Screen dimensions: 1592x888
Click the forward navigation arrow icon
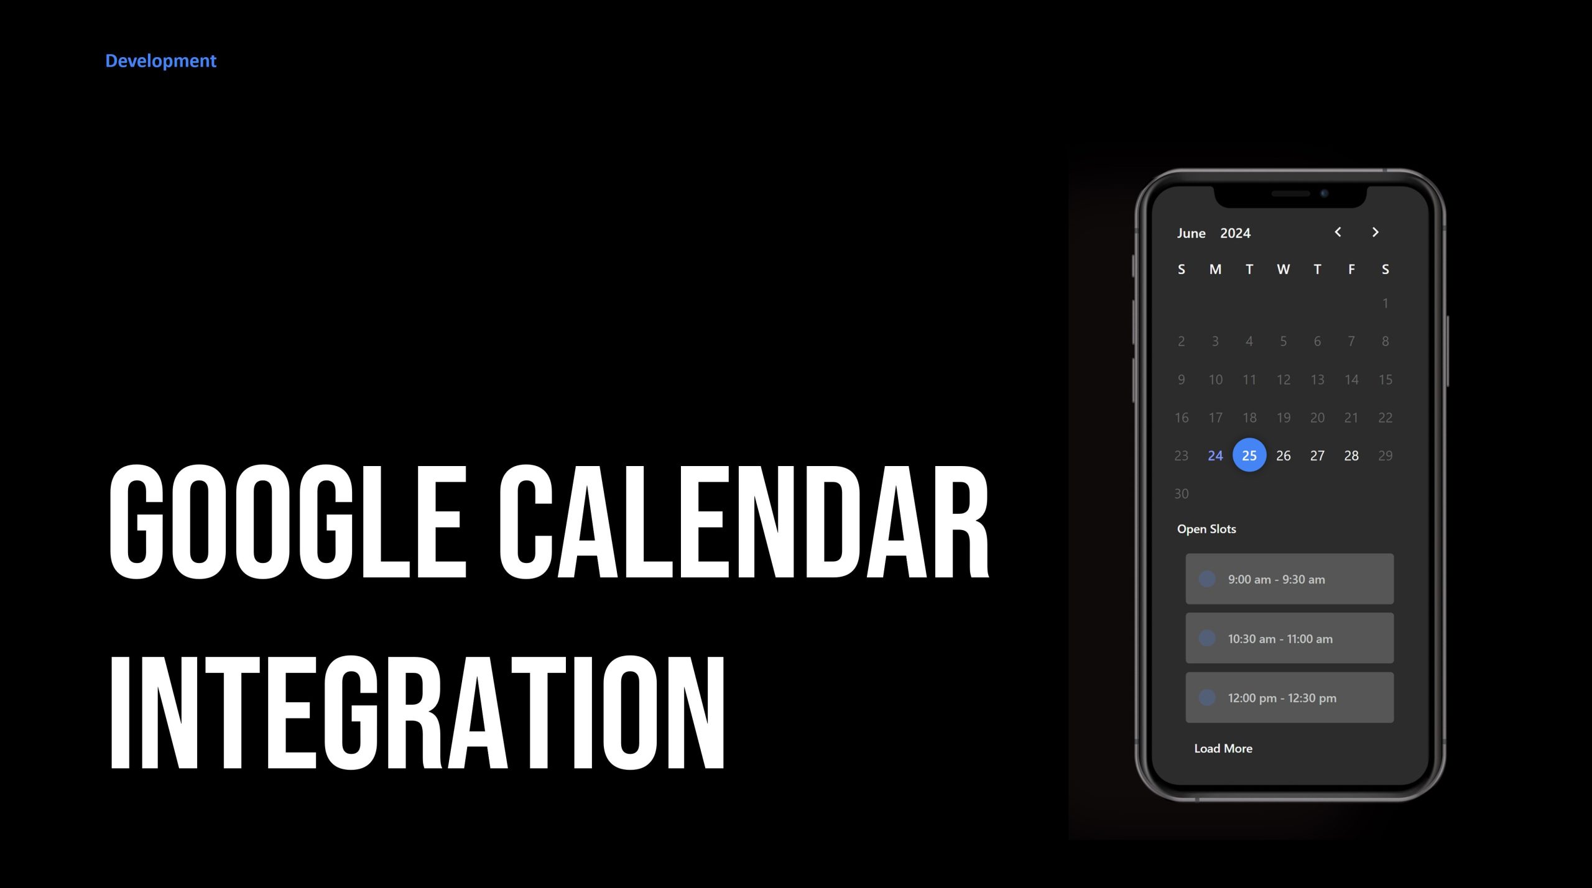(1374, 232)
